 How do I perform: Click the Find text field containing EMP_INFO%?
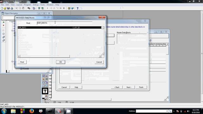pos(64,23)
